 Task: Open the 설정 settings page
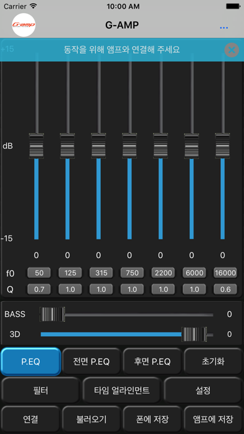point(203,390)
